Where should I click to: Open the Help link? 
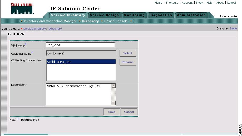[x=209, y=3]
